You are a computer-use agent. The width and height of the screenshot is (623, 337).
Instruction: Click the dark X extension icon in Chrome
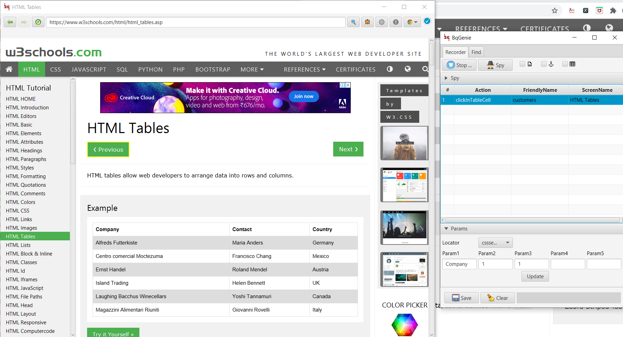(x=585, y=11)
